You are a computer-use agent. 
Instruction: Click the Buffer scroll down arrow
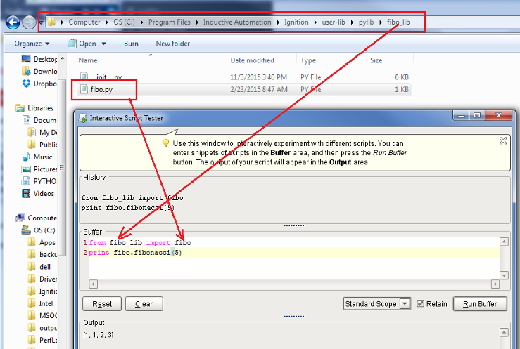[x=504, y=275]
